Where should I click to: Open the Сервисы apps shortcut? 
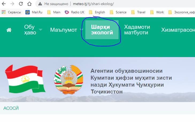click(12, 12)
